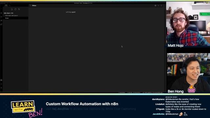Click the Inbox tab title
The width and height of the screenshot is (210, 118).
coord(34,6)
